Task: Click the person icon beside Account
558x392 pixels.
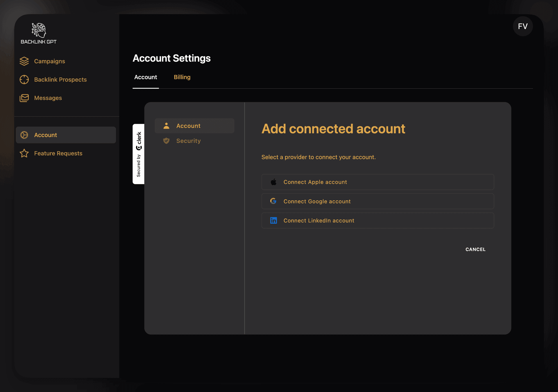Action: [x=166, y=126]
